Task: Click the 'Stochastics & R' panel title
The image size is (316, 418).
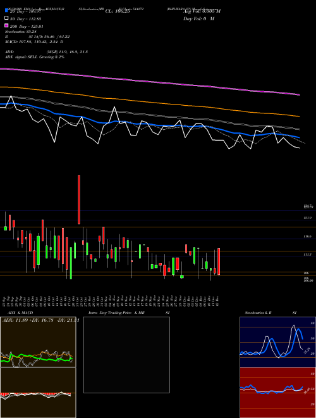Action: click(258, 313)
